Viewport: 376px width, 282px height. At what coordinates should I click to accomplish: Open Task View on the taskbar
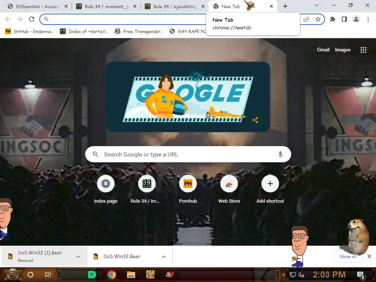coord(48,275)
